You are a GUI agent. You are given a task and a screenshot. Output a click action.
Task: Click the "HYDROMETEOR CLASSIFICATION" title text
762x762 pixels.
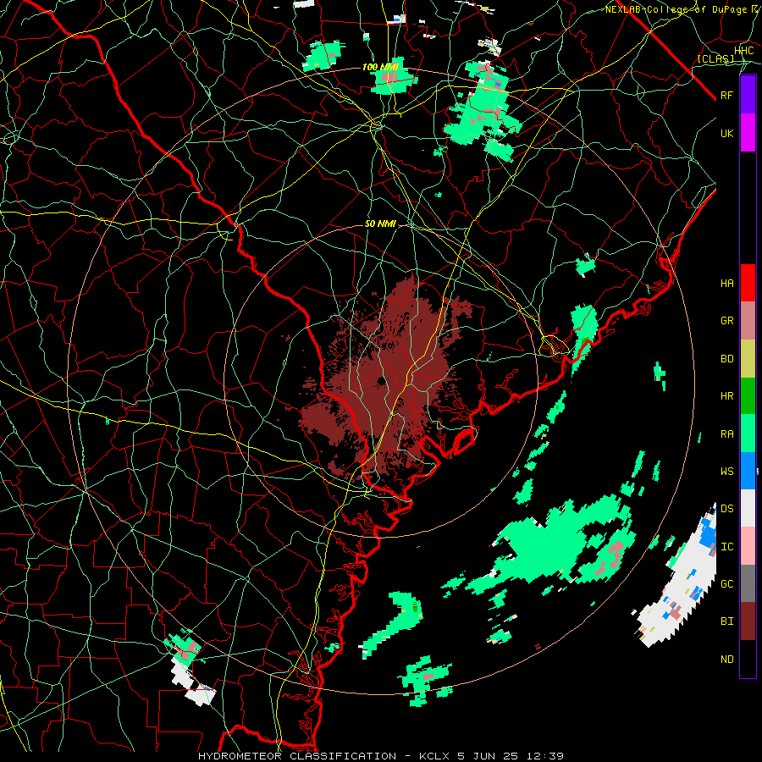(297, 756)
